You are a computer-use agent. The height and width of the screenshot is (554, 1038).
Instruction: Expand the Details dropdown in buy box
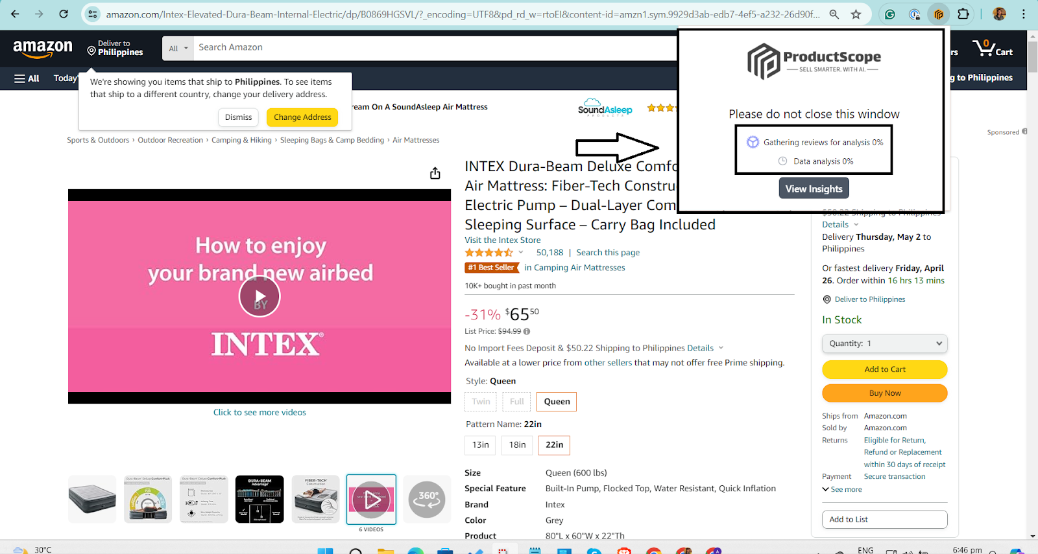[840, 225]
